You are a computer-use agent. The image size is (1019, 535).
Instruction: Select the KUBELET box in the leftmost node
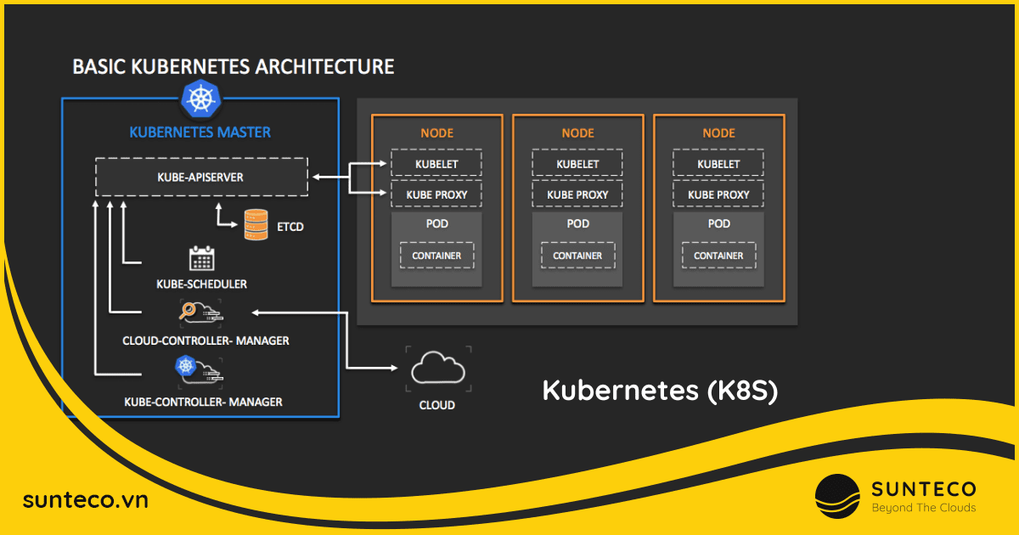(x=436, y=164)
